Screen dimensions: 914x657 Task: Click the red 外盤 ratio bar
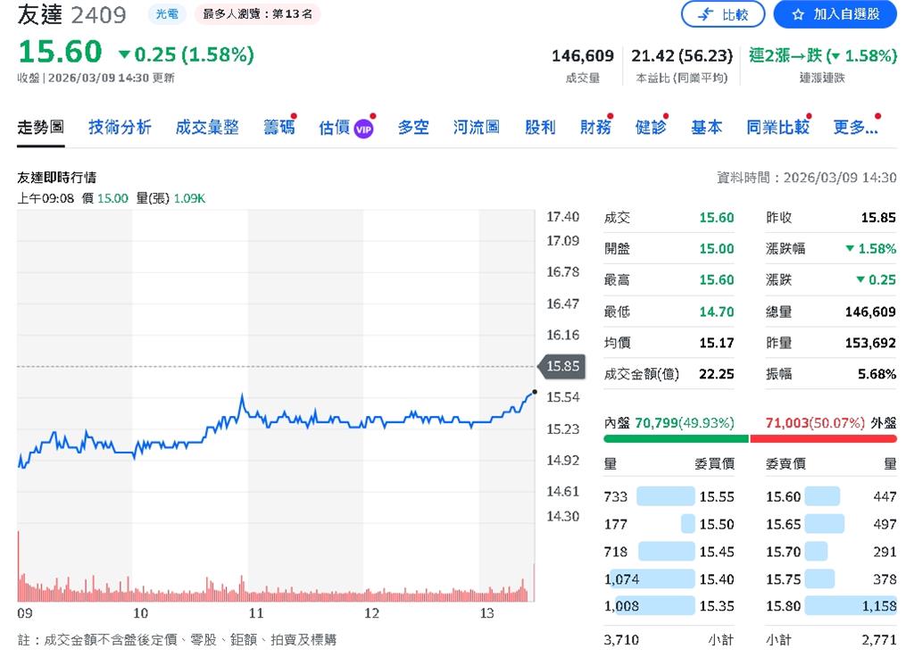[x=823, y=438]
